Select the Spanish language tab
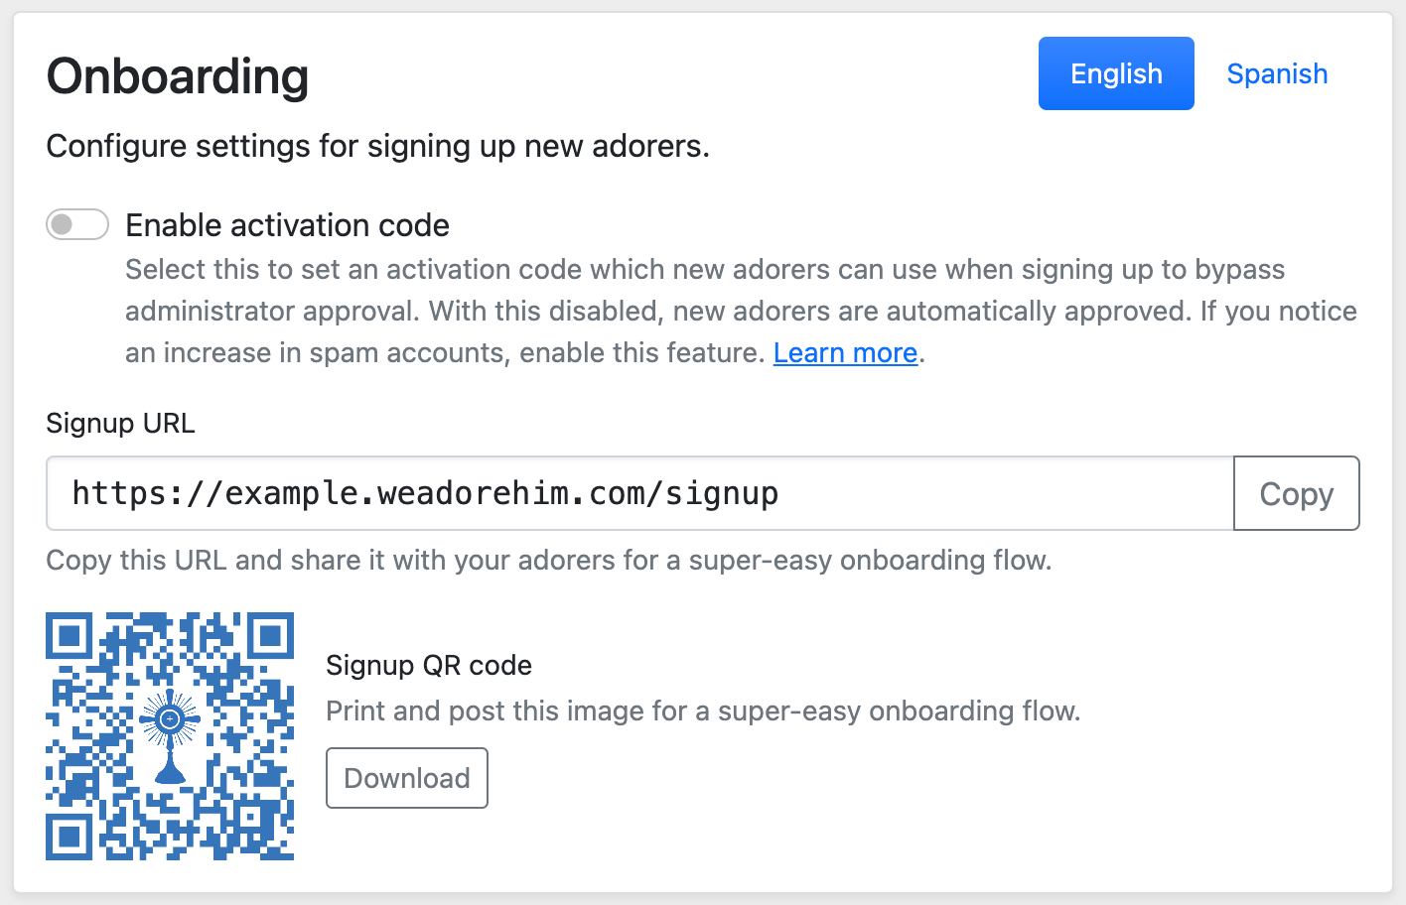This screenshot has width=1406, height=905. click(x=1277, y=73)
